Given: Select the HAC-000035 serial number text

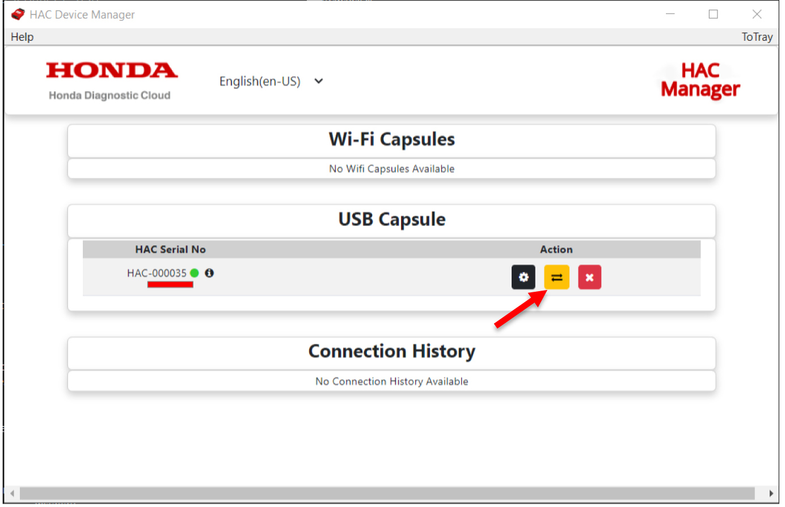Looking at the screenshot, I should 157,273.
